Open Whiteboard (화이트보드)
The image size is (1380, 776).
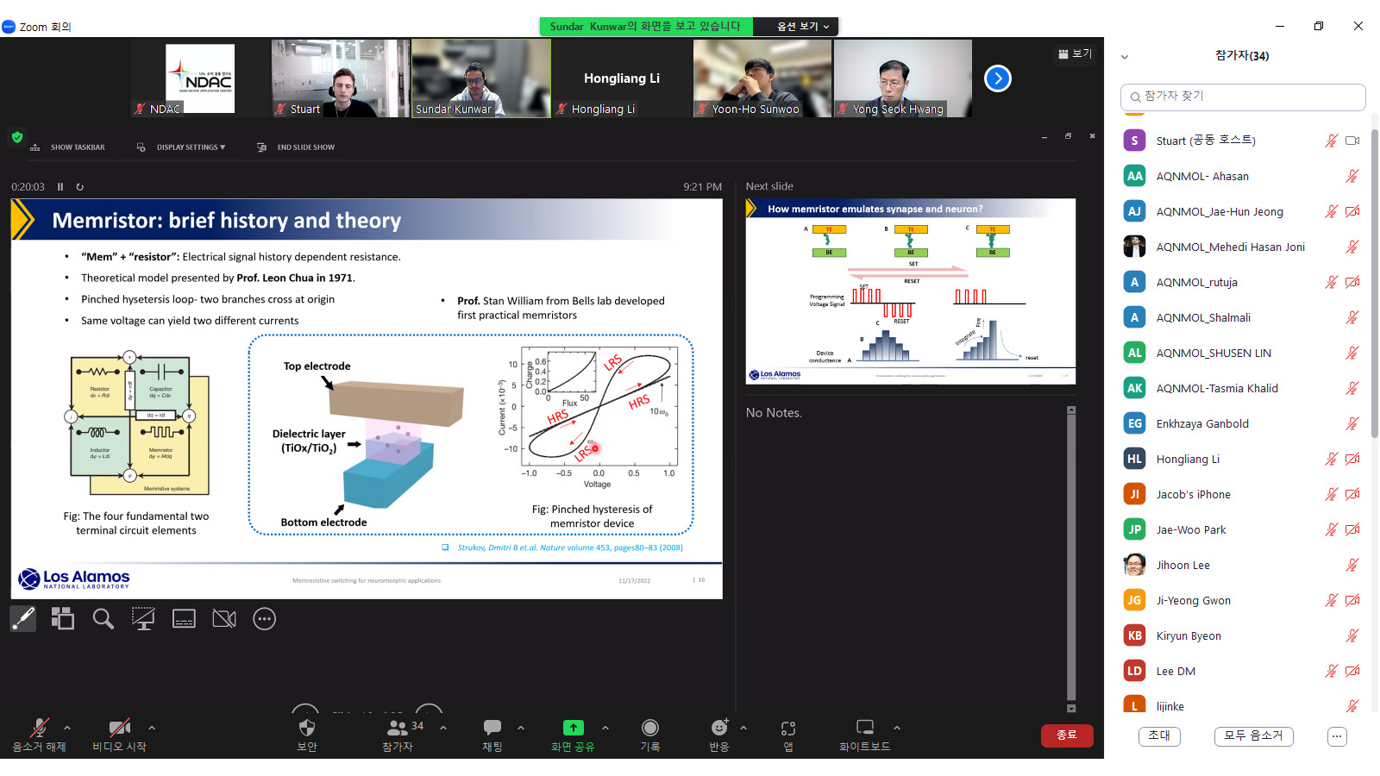click(864, 735)
